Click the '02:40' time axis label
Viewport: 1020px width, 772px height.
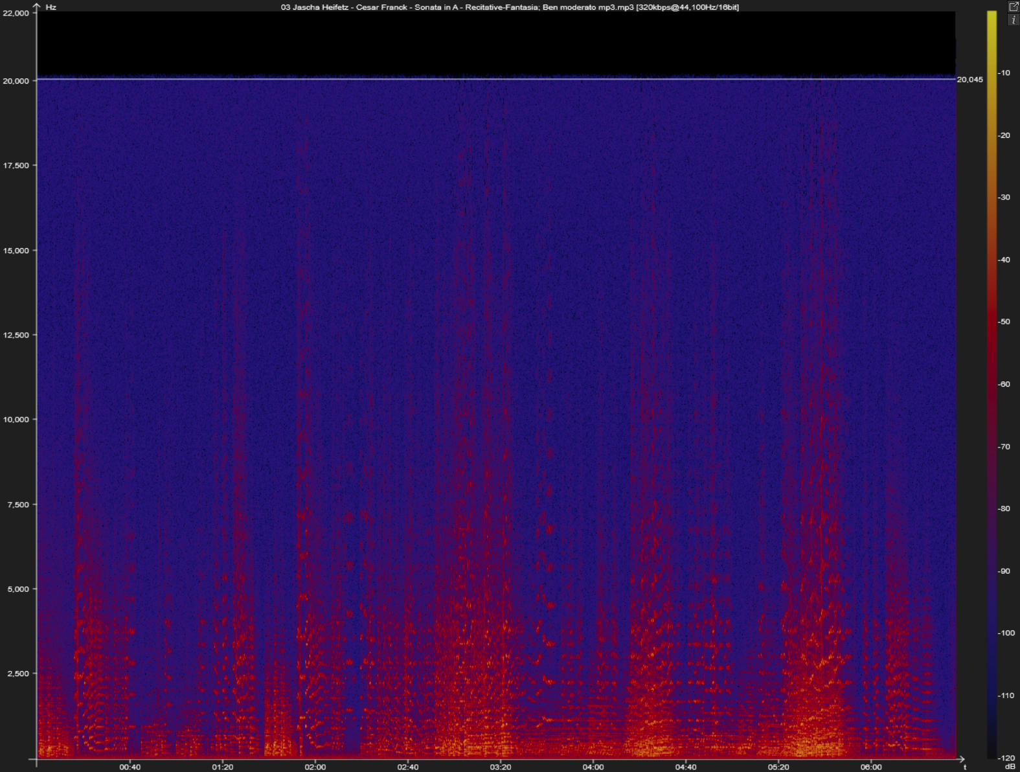tap(408, 767)
